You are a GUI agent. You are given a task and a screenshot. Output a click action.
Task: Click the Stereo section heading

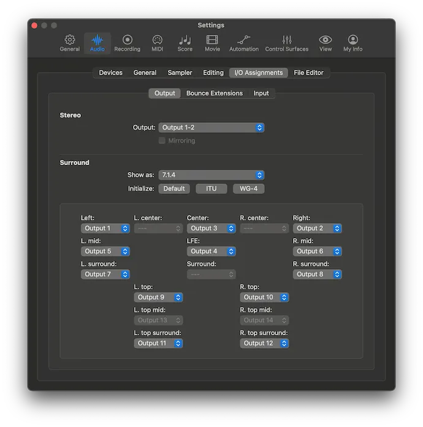(x=70, y=115)
